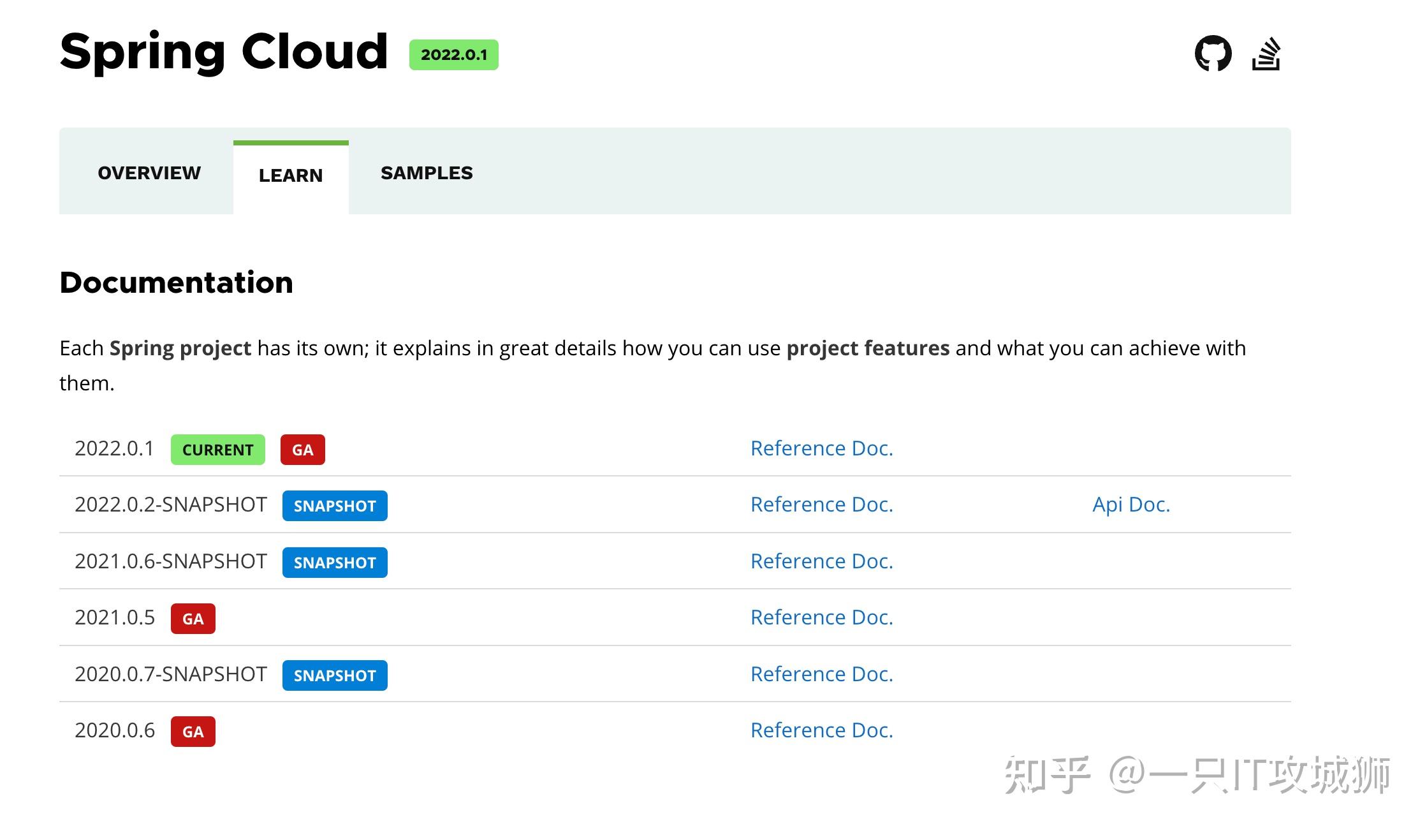This screenshot has height=833, width=1427.
Task: Switch to the OVERVIEW tab
Action: pyautogui.click(x=149, y=172)
